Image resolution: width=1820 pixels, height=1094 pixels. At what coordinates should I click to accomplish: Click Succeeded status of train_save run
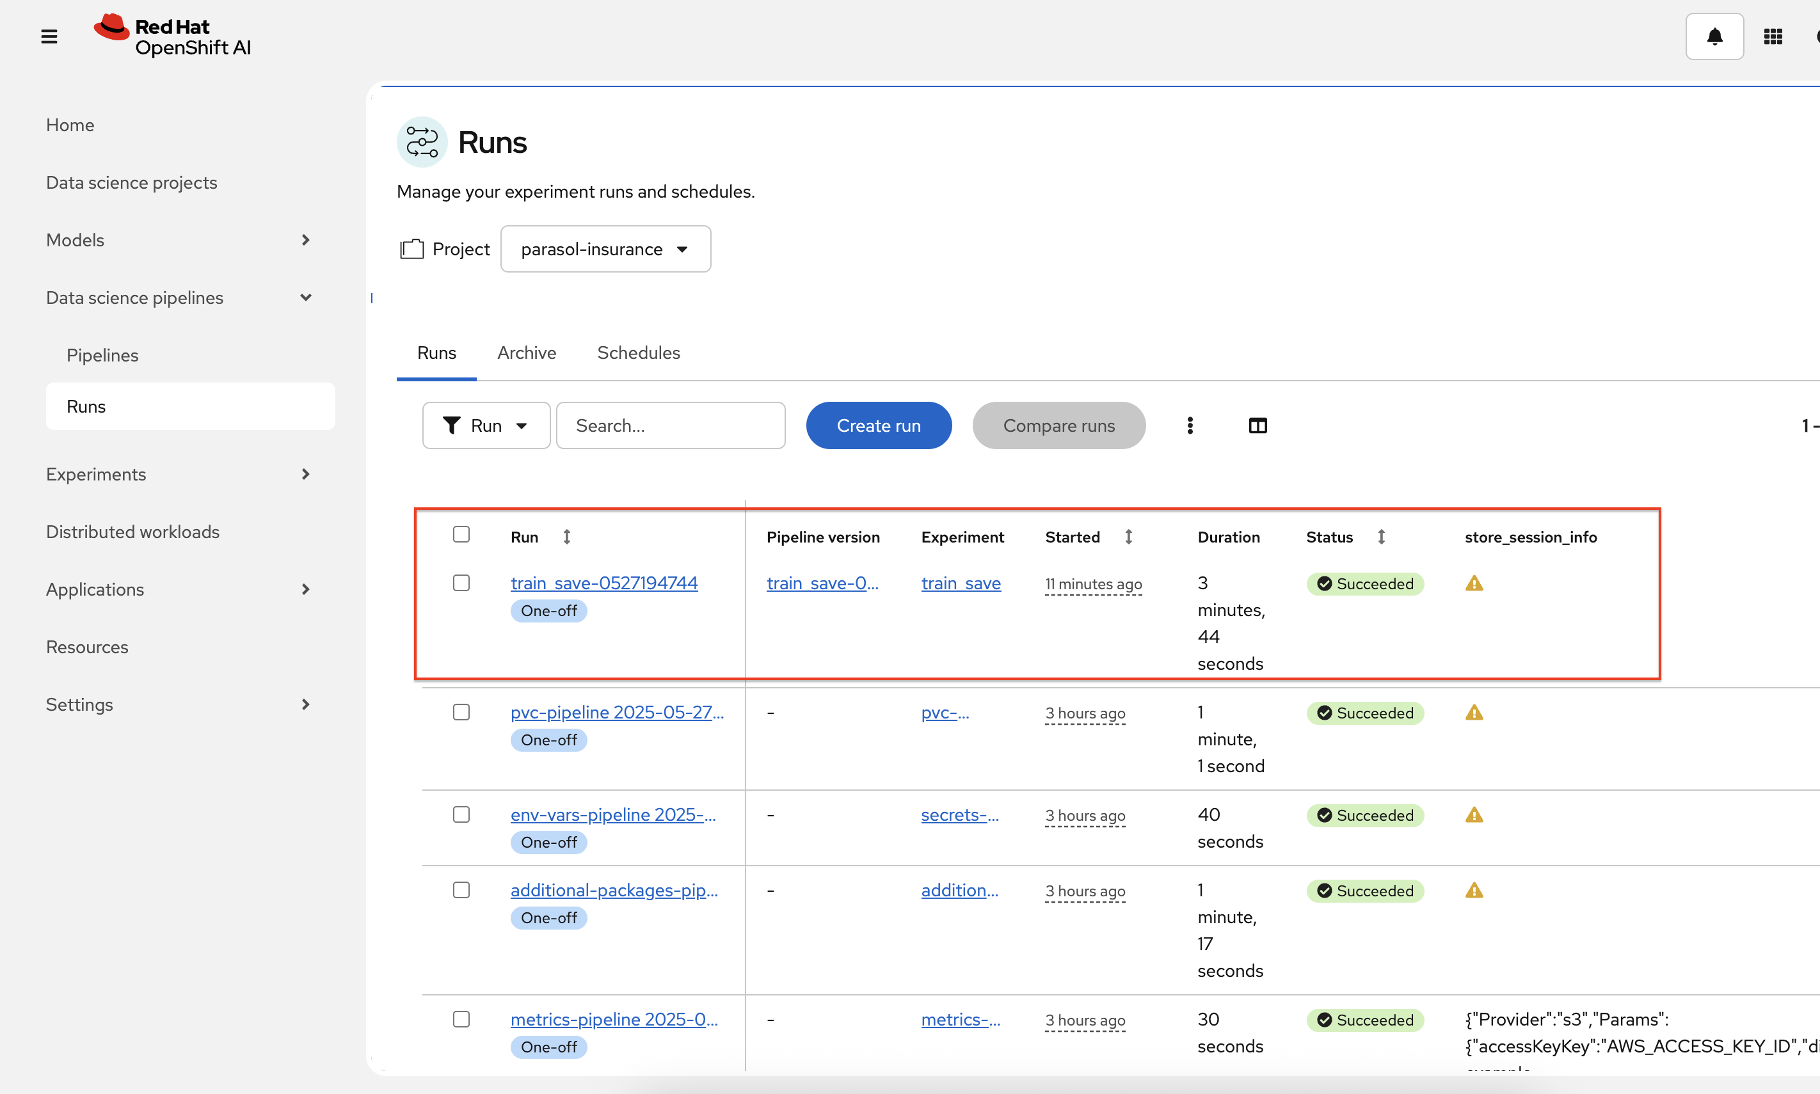click(x=1365, y=584)
